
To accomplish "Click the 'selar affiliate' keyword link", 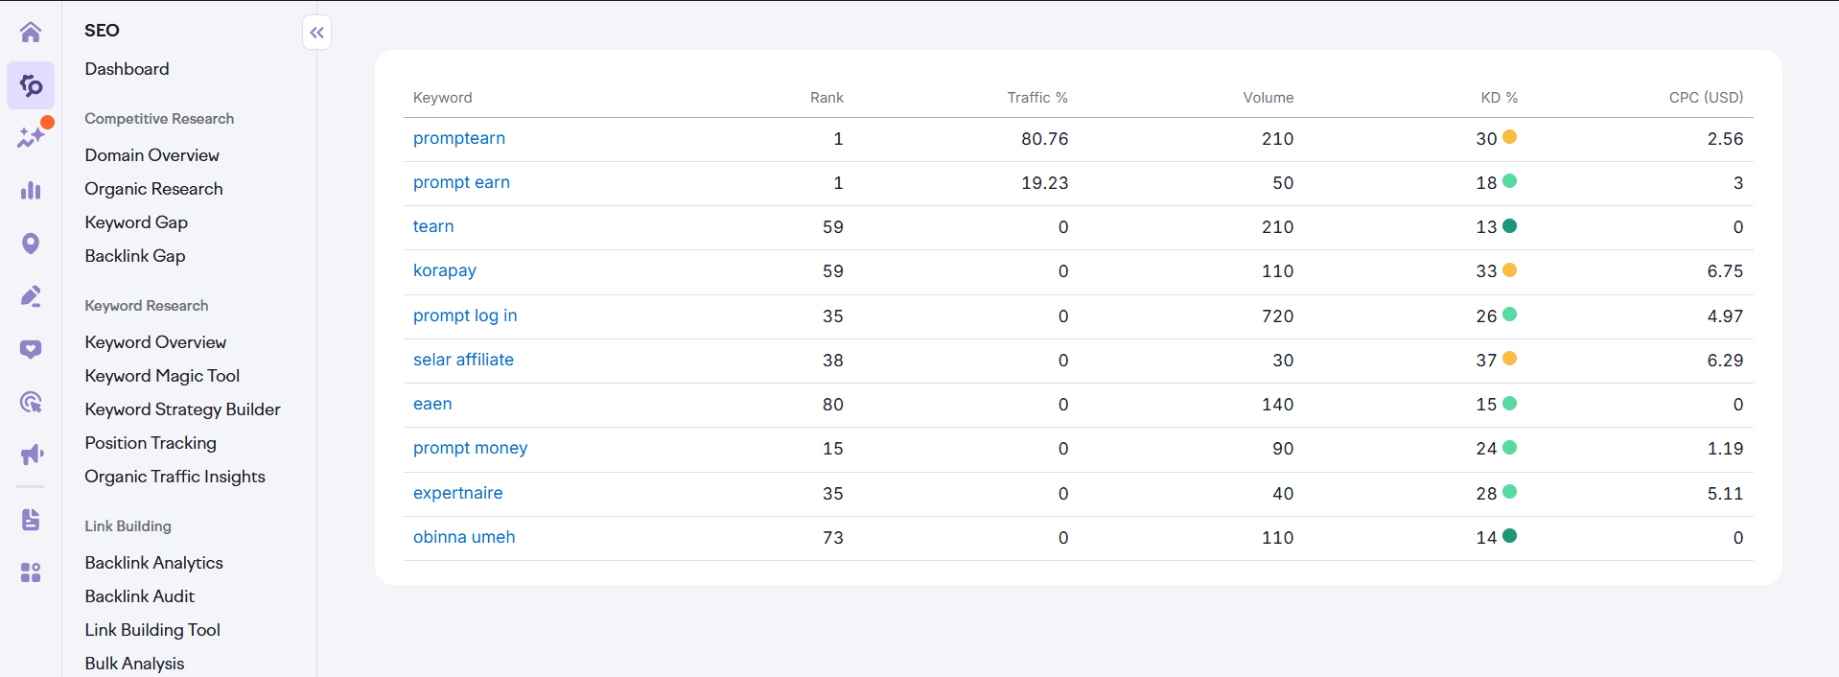I will (x=463, y=360).
